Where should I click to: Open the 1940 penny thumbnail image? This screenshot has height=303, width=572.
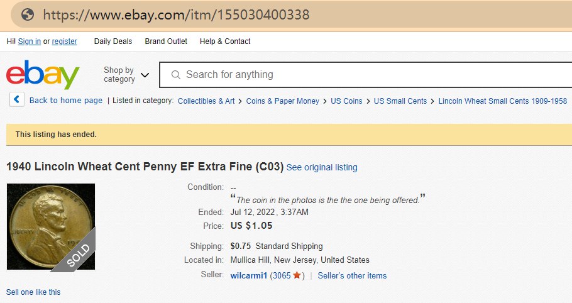coord(50,226)
